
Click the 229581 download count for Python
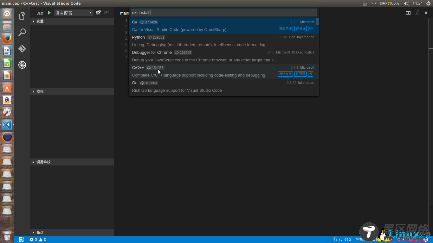tap(156, 37)
